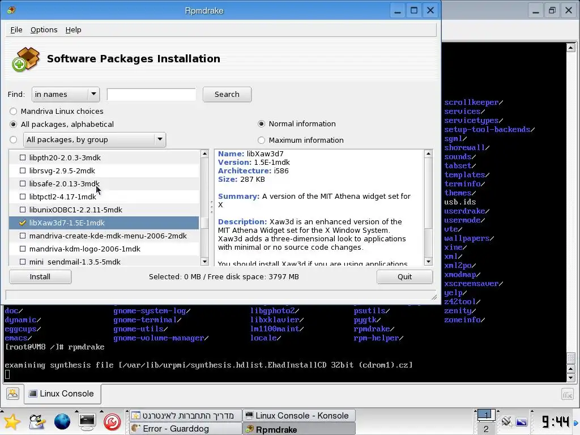The width and height of the screenshot is (580, 435).
Task: Switch to Error - Guarddog taskbar entry
Action: click(185, 429)
